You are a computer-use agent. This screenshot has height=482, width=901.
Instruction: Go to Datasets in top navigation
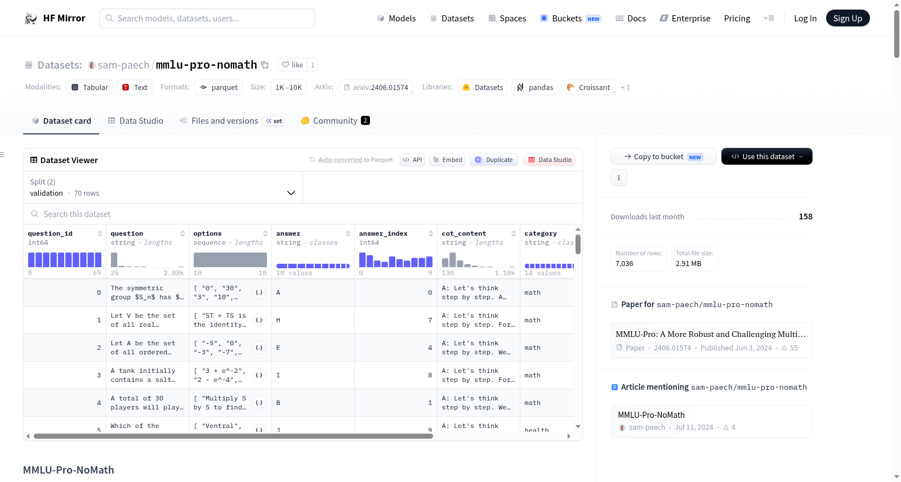tap(452, 18)
